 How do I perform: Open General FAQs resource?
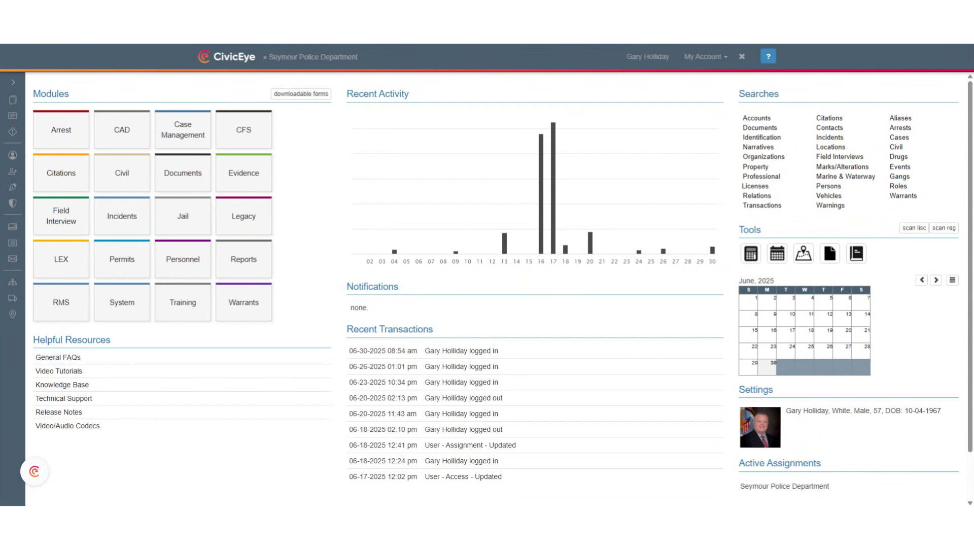coord(58,358)
